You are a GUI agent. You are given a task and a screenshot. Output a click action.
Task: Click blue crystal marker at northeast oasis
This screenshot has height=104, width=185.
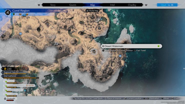click(x=101, y=19)
